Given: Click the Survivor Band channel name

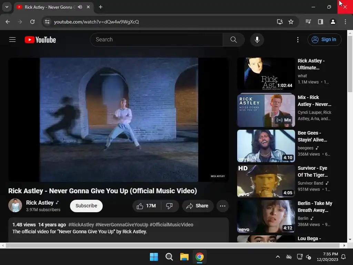Looking at the screenshot, I should (x=310, y=183).
